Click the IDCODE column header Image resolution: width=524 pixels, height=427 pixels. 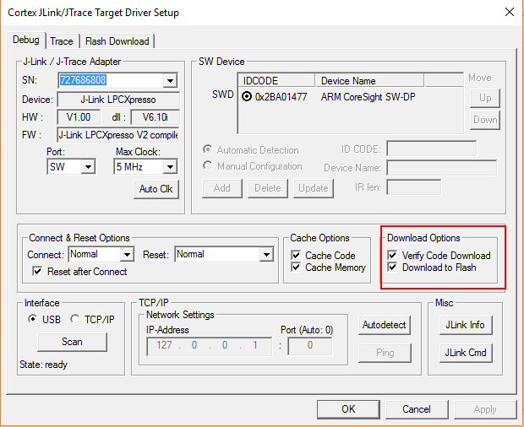[276, 81]
